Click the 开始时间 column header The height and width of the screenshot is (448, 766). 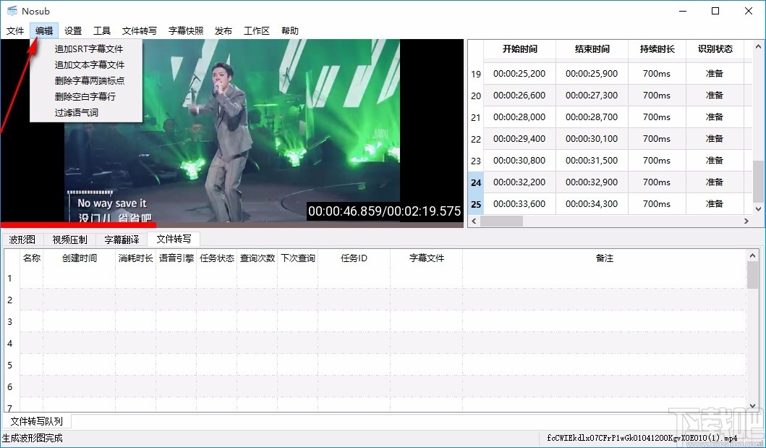[x=520, y=49]
